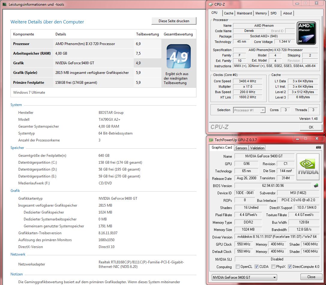
Task: Click the Windows score 4,9 badge
Action: (179, 57)
